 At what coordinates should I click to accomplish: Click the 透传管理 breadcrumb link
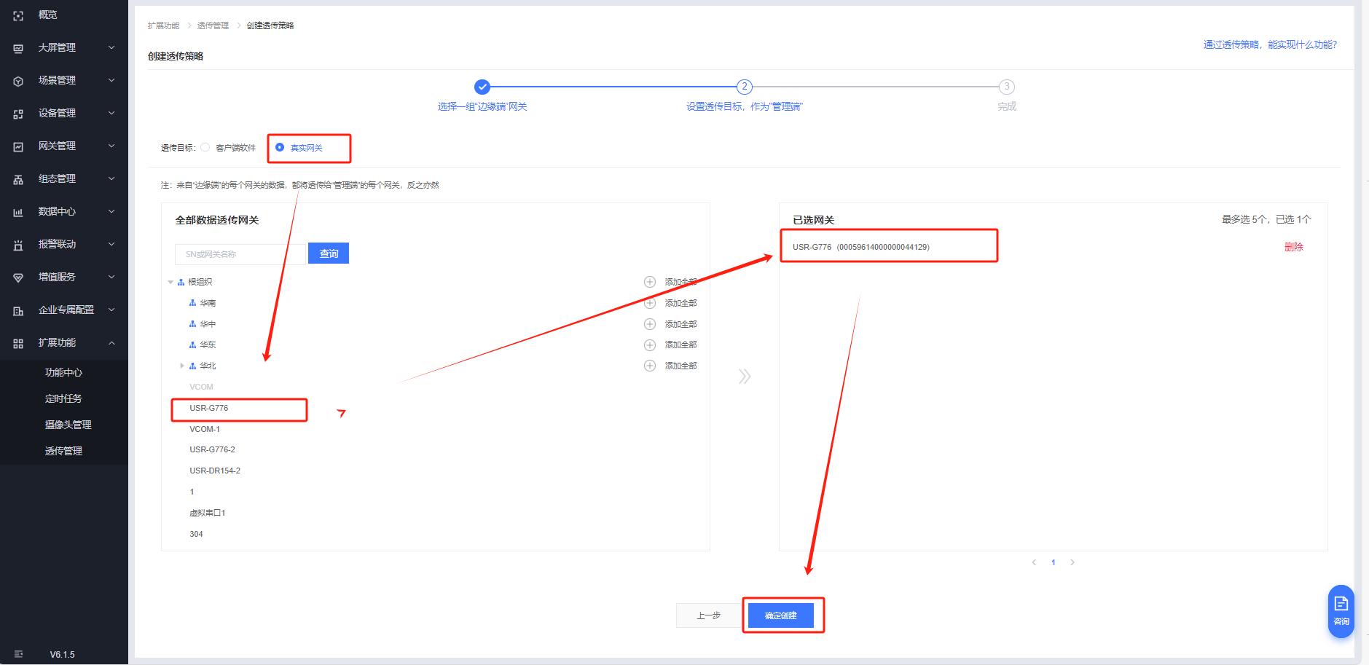click(x=213, y=25)
